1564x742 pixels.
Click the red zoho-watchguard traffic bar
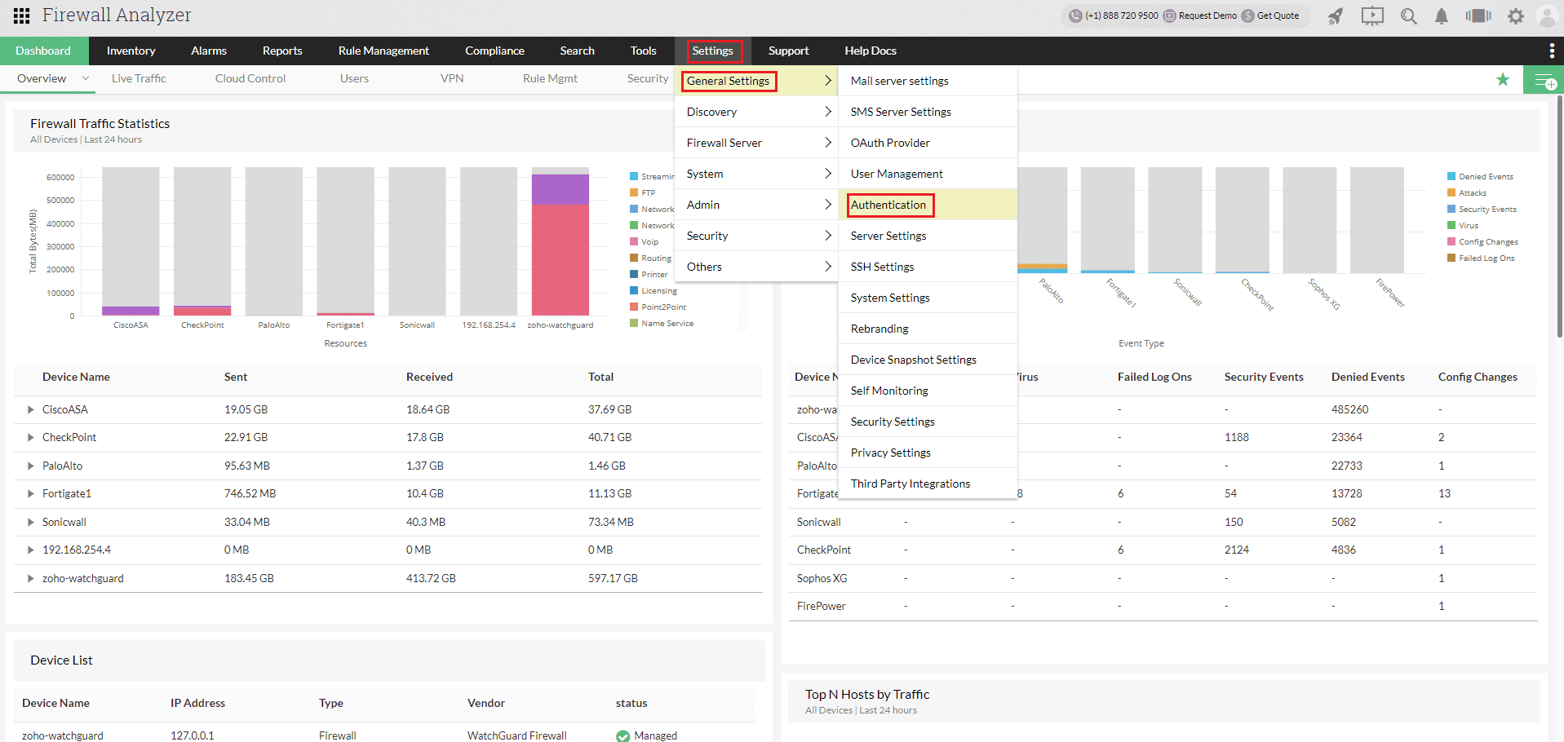[560, 259]
